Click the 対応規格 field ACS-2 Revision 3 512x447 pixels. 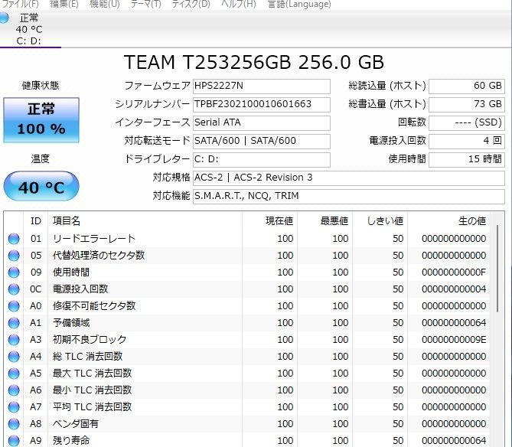click(349, 178)
